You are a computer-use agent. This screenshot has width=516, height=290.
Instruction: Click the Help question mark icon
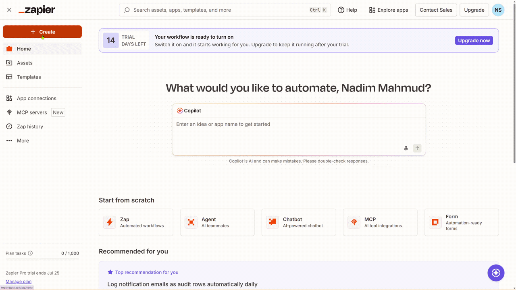pos(341,10)
